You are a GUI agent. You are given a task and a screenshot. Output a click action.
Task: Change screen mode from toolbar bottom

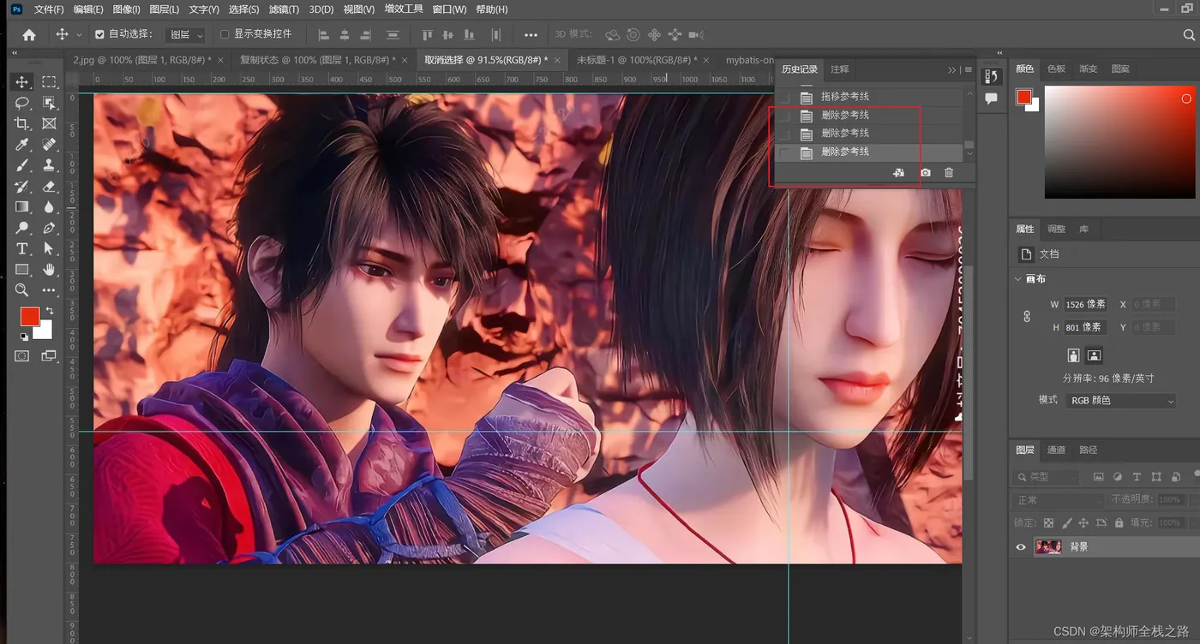pyautogui.click(x=49, y=356)
